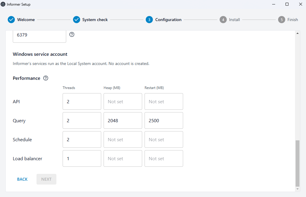
Task: Click the Threads column header
Action: (69, 88)
